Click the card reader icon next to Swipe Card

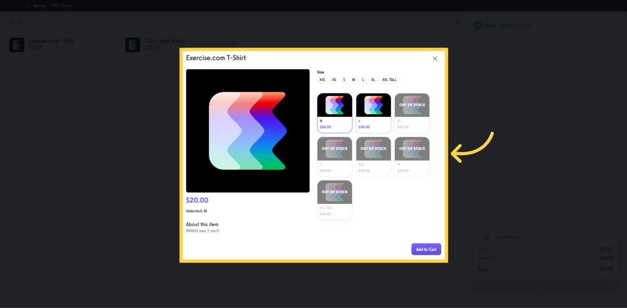pyautogui.click(x=487, y=237)
